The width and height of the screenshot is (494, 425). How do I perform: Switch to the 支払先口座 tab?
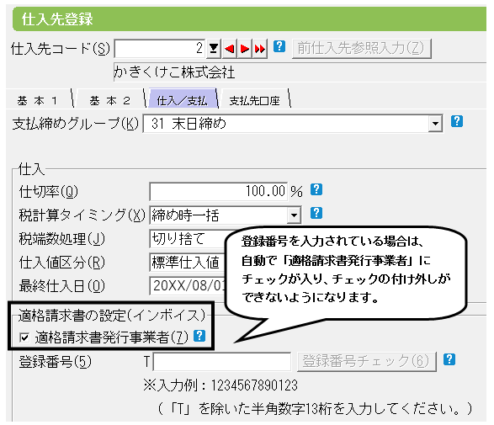click(x=254, y=101)
